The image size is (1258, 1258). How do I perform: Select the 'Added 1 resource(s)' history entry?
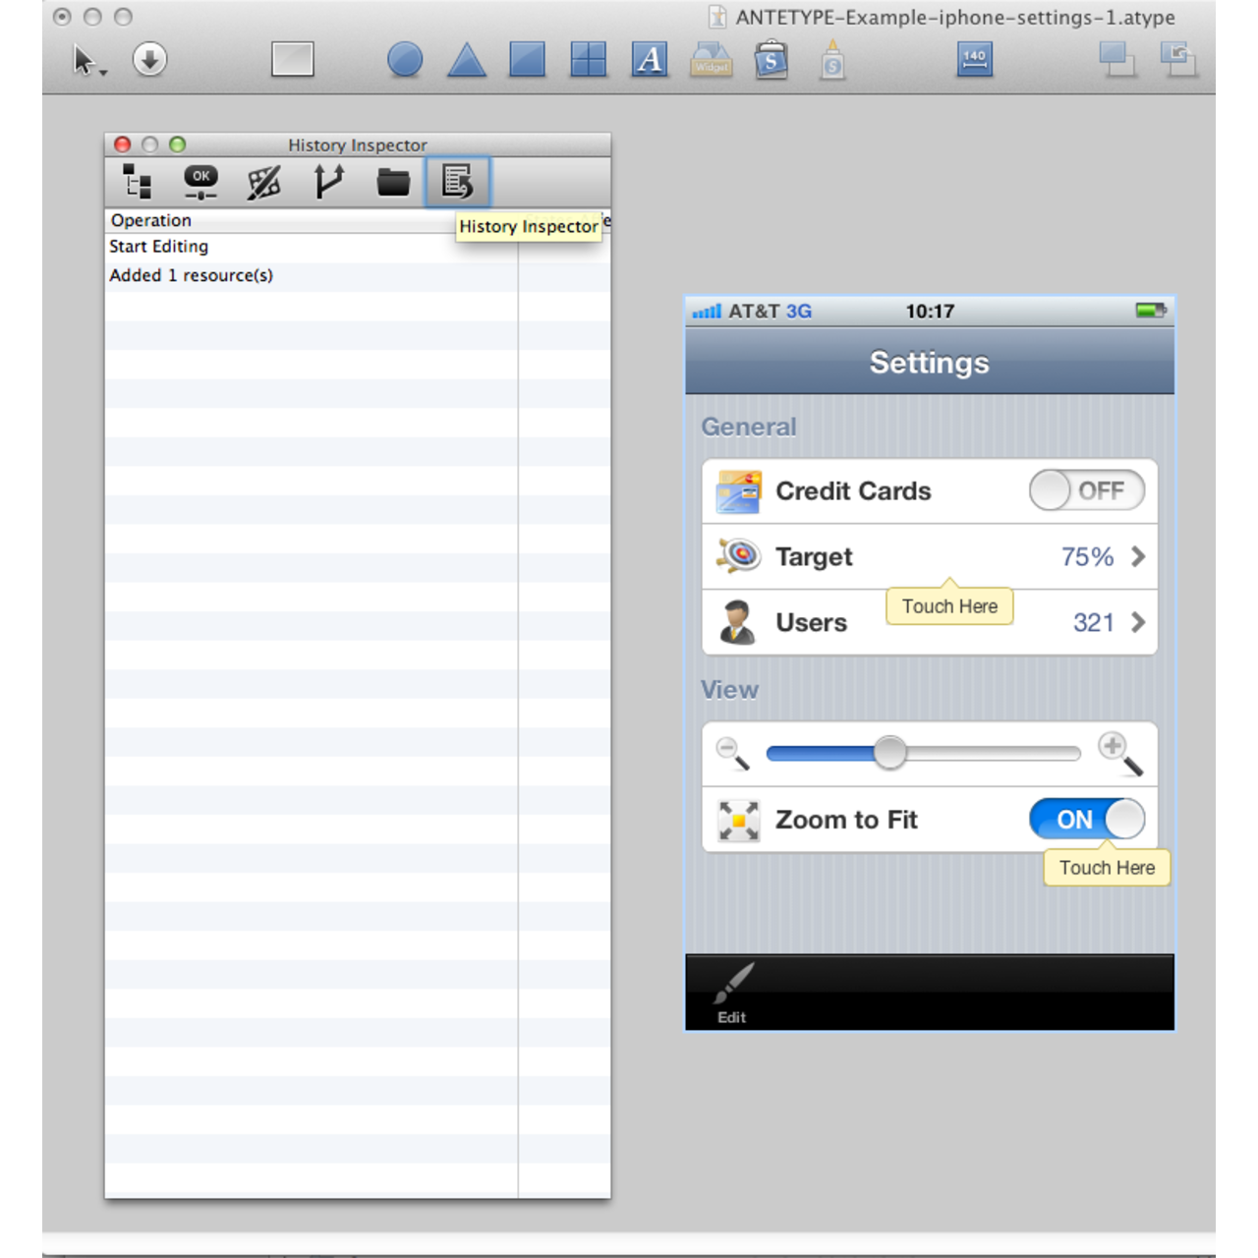pyautogui.click(x=192, y=276)
